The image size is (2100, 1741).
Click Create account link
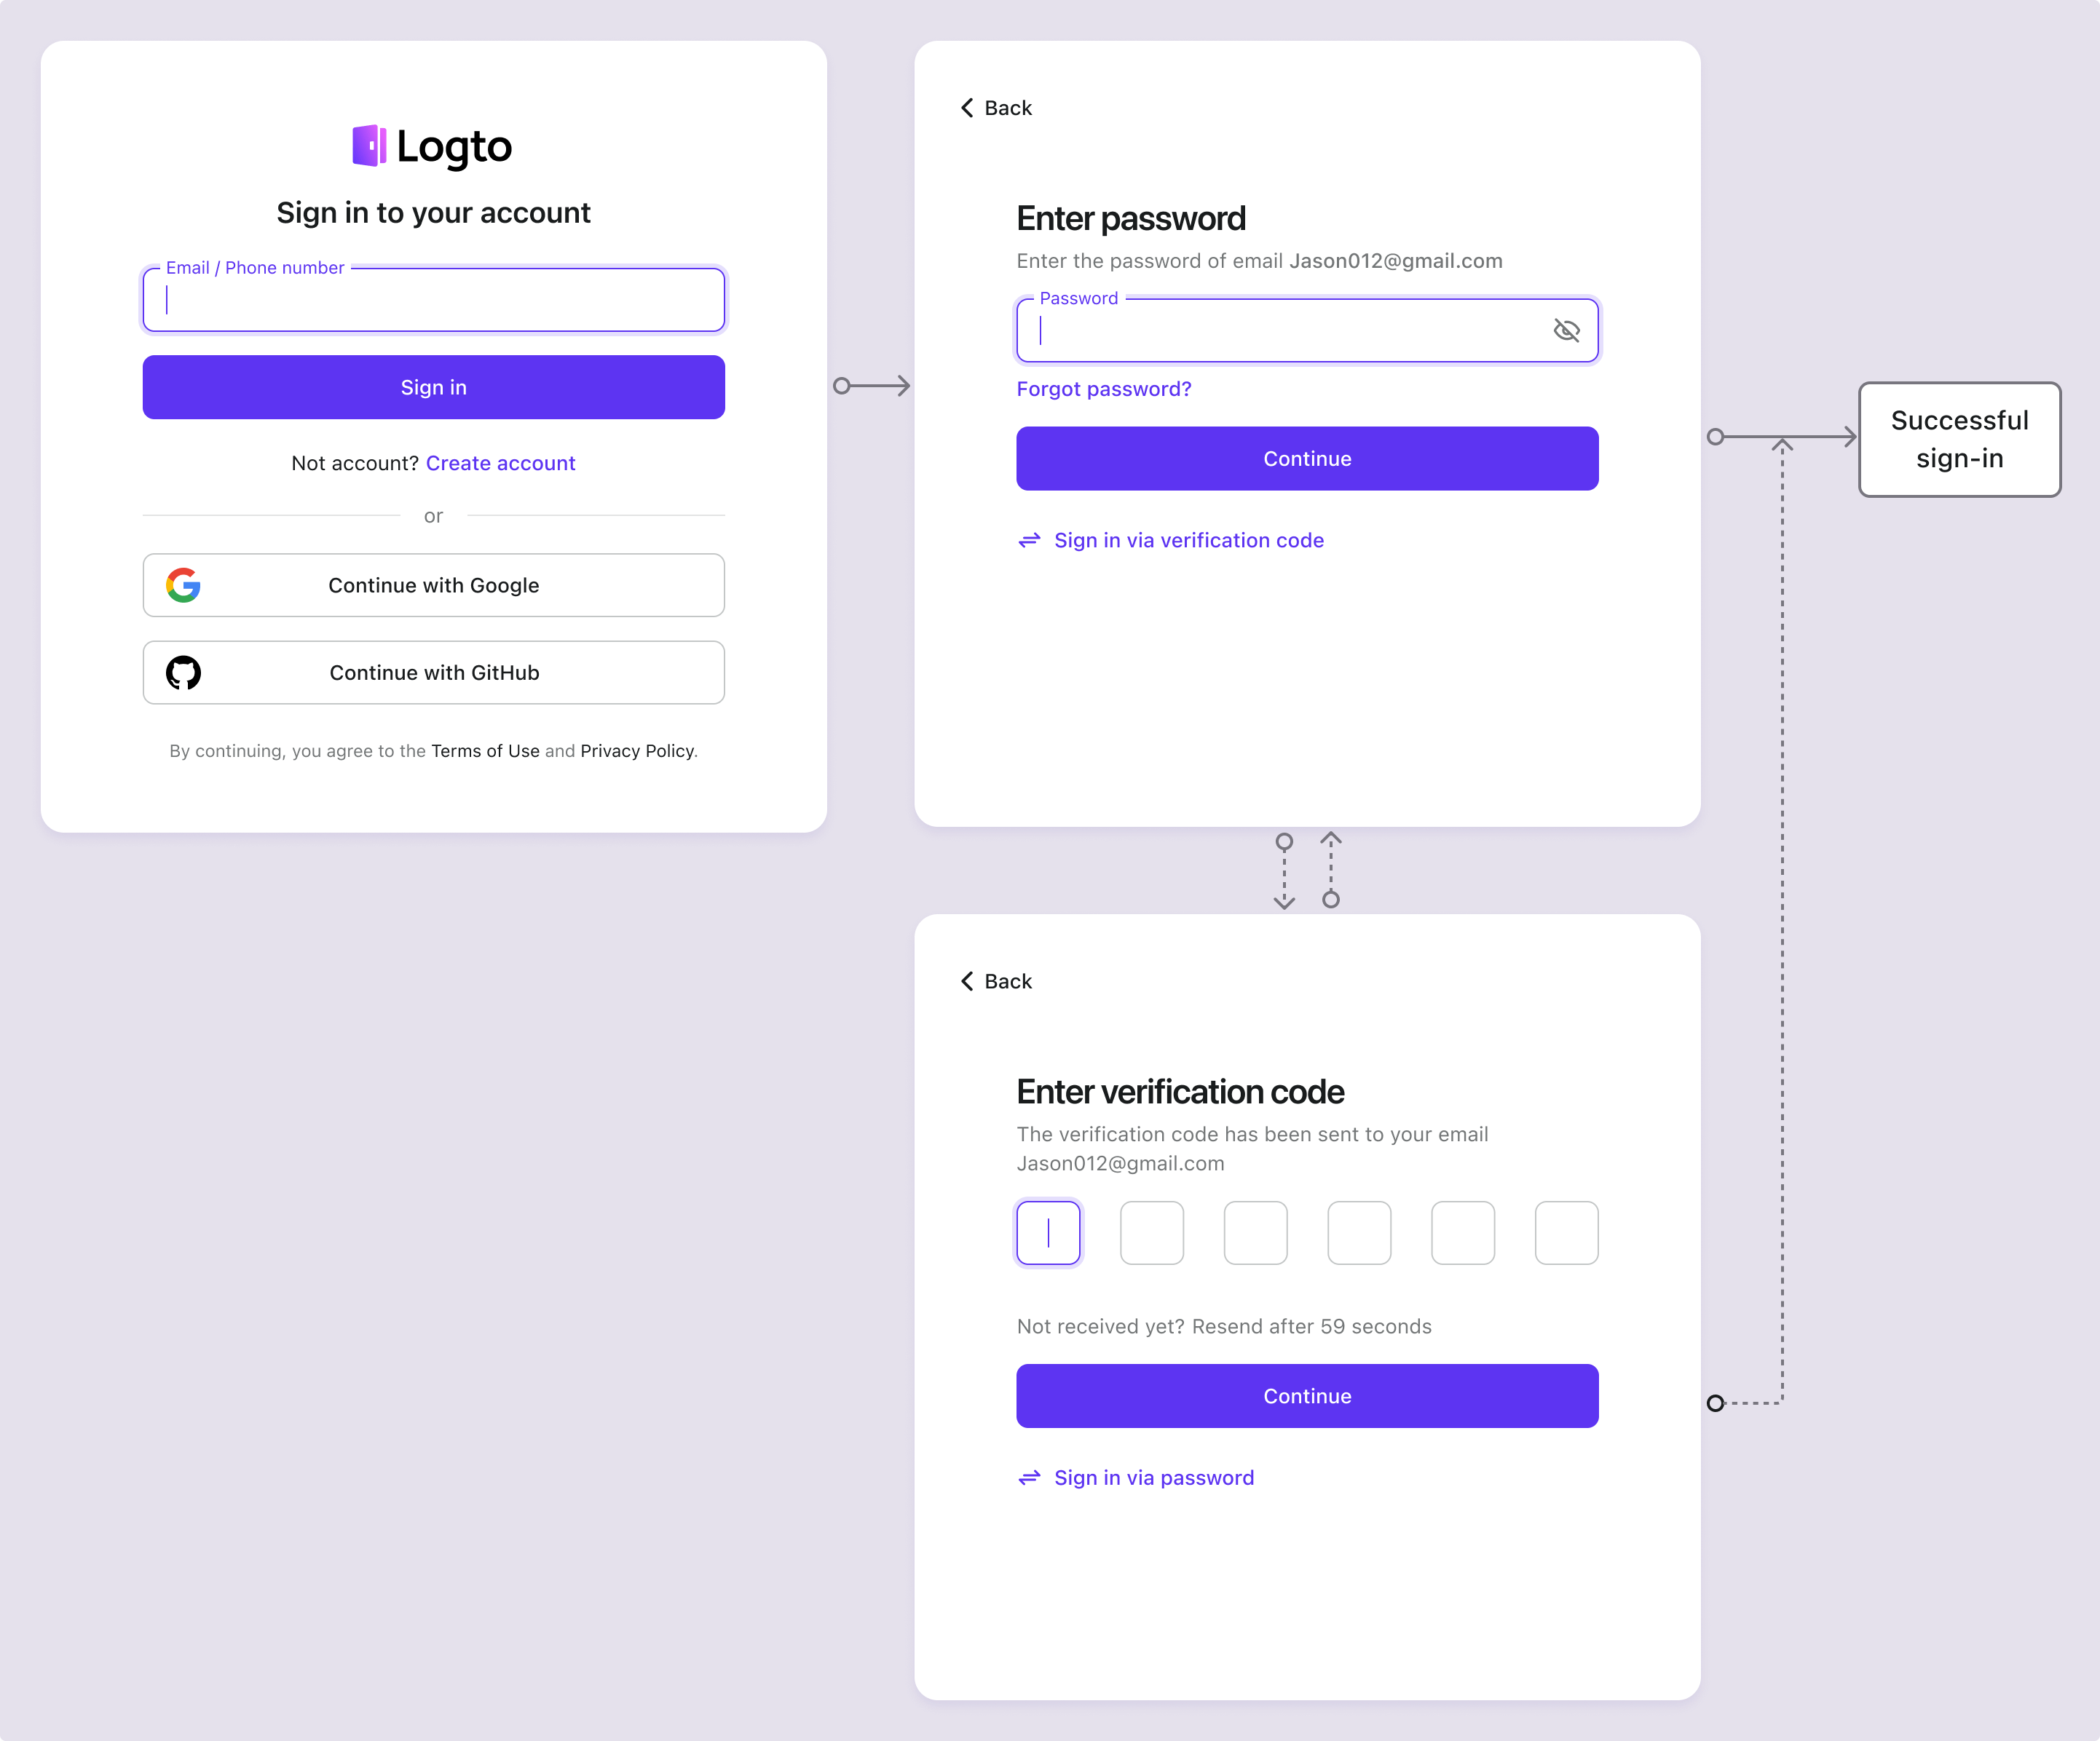tap(500, 462)
